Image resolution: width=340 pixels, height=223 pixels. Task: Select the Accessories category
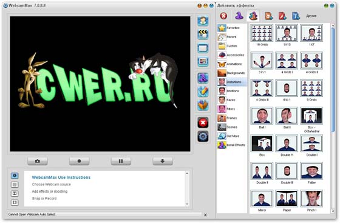[232, 55]
